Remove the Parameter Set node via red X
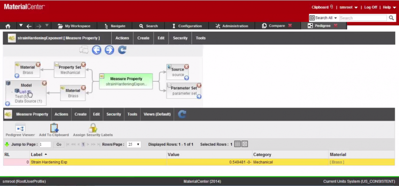 click(199, 86)
